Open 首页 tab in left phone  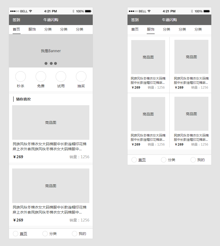(16, 29)
